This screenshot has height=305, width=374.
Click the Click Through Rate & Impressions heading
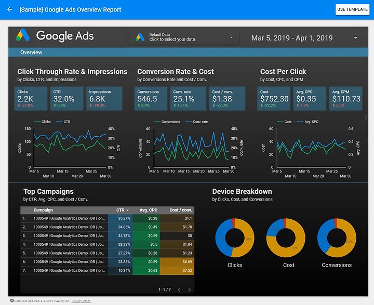72,72
